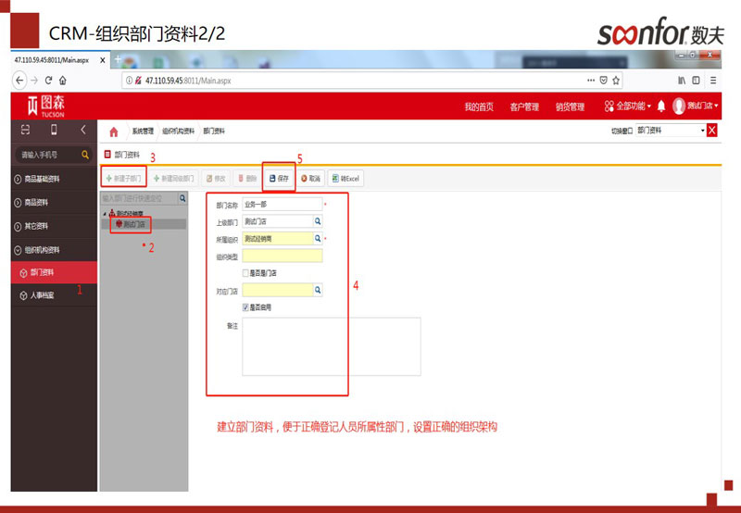Click the scan icon at sidebar top
This screenshot has height=513, width=741.
pyautogui.click(x=25, y=130)
